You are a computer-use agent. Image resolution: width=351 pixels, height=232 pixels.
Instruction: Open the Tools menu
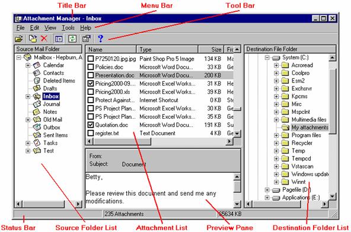click(x=68, y=28)
